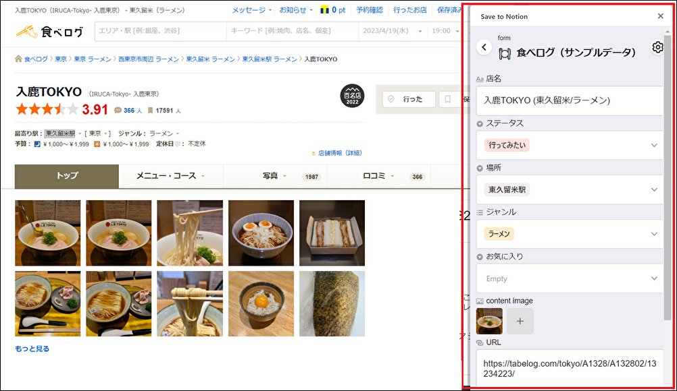Screen dimensions: 677x391
Task: Open the 写真 tab
Action: click(275, 176)
